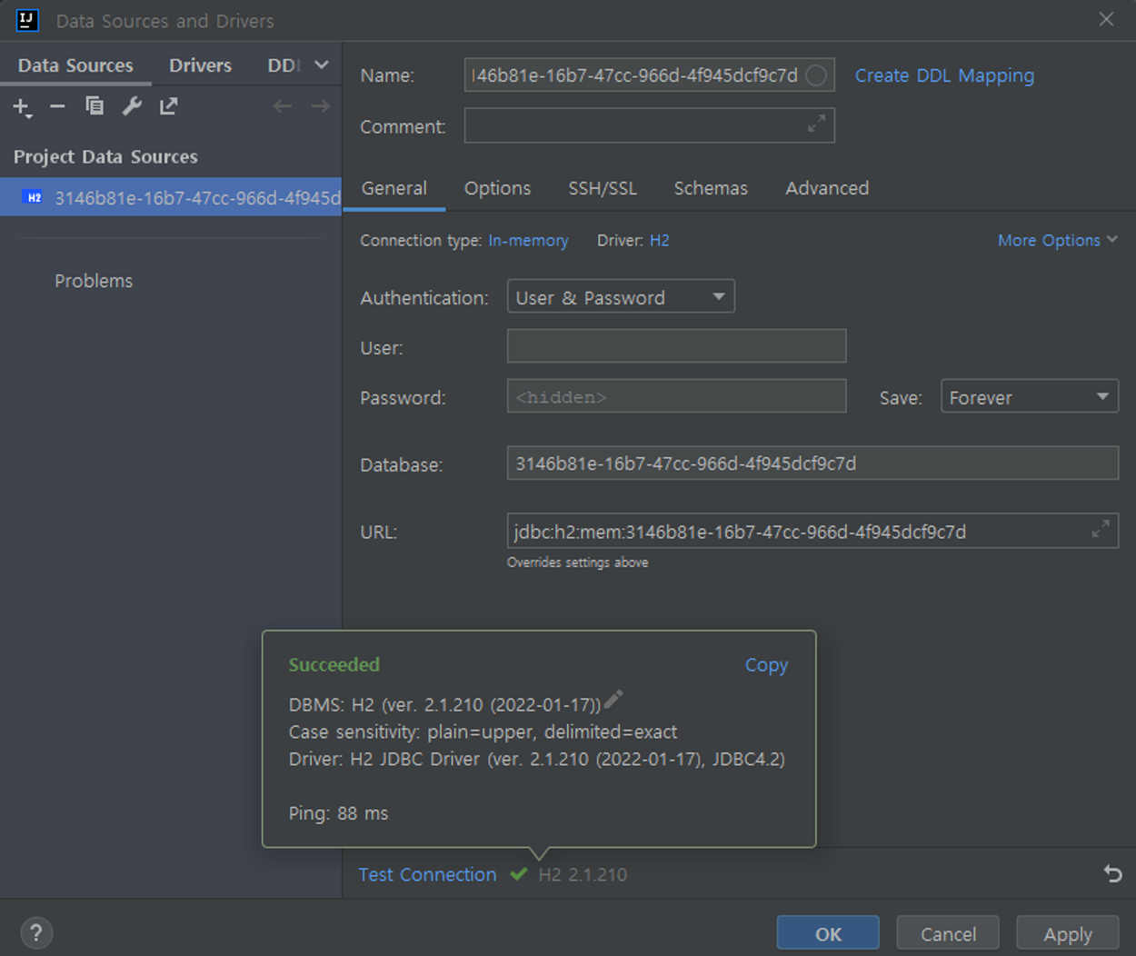1136x956 pixels.
Task: Click the Succeeded status text
Action: tap(334, 665)
